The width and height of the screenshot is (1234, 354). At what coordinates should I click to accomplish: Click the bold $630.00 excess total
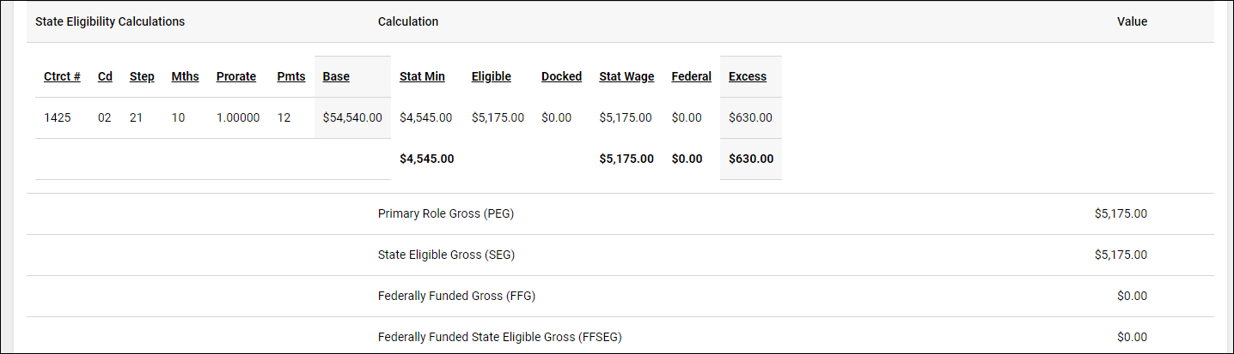pyautogui.click(x=751, y=159)
